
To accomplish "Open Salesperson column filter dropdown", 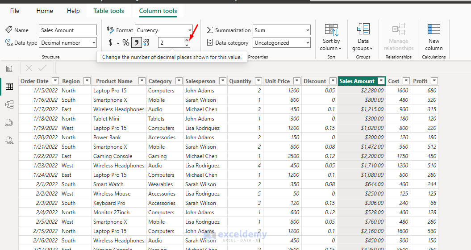I will coord(223,81).
